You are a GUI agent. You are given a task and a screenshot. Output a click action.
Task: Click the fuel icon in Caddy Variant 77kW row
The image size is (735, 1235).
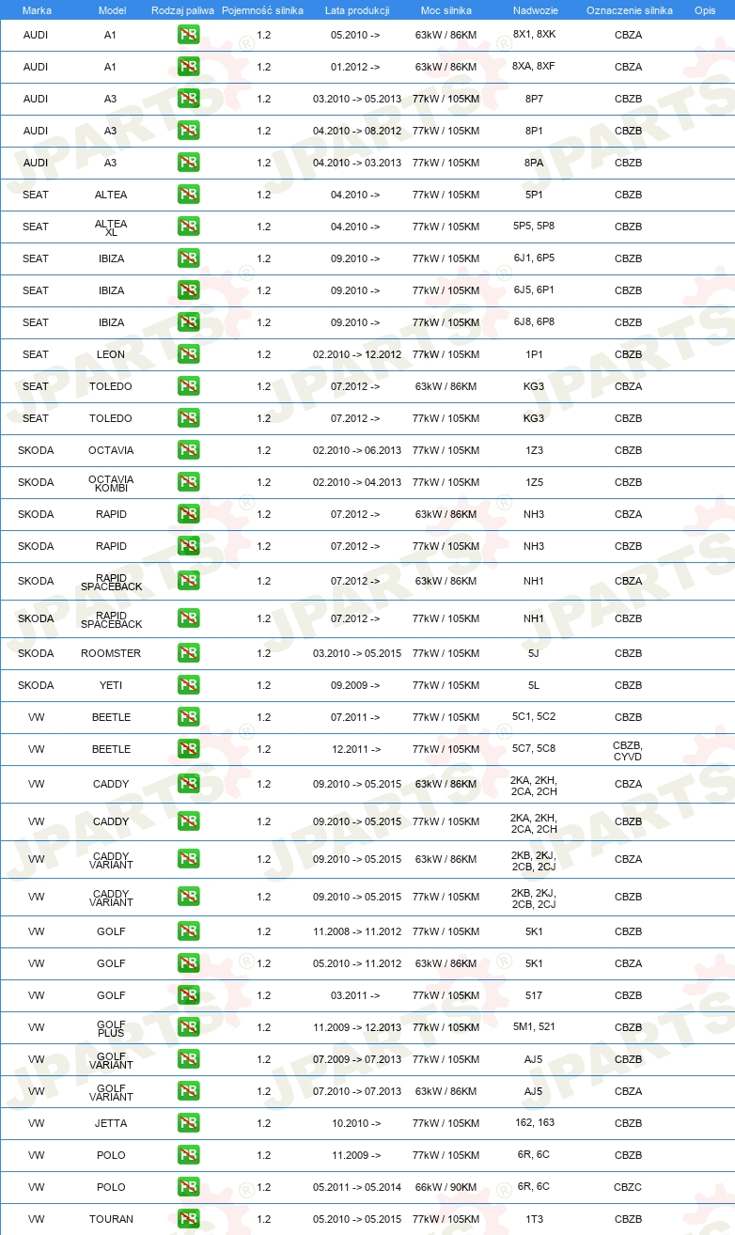(188, 897)
